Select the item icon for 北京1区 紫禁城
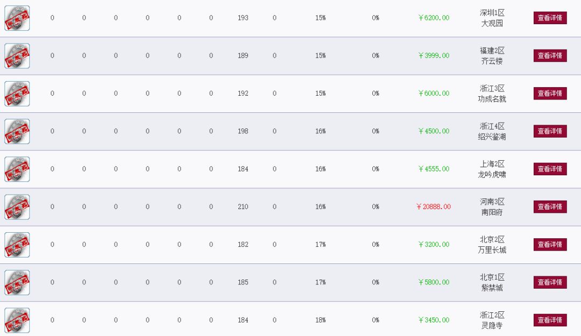 (x=17, y=283)
